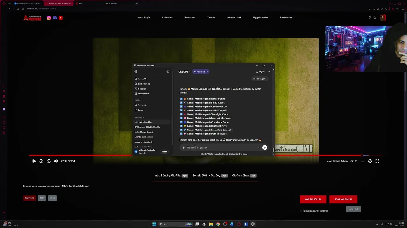The image size is (407, 228).
Task: Seek on the video progress bar
Action: click(x=205, y=155)
